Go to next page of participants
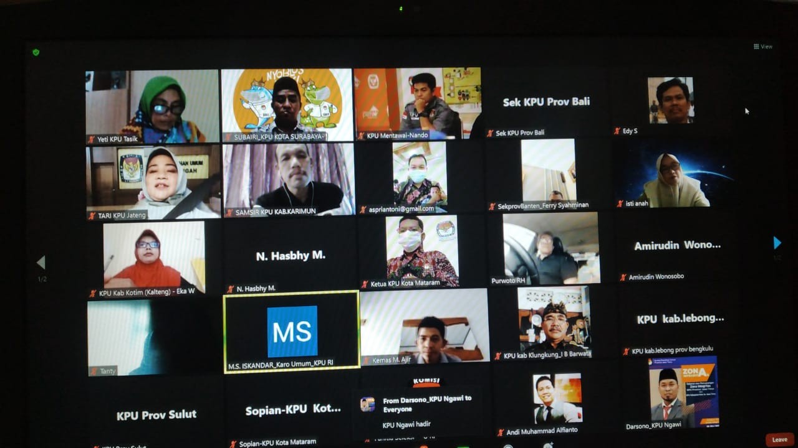 click(x=777, y=243)
